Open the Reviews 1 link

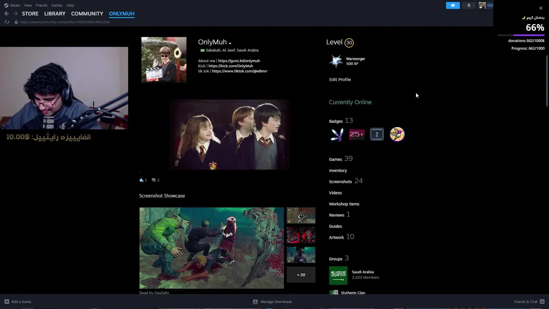(339, 215)
